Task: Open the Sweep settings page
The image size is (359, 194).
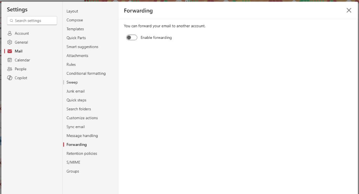Action: pyautogui.click(x=72, y=82)
